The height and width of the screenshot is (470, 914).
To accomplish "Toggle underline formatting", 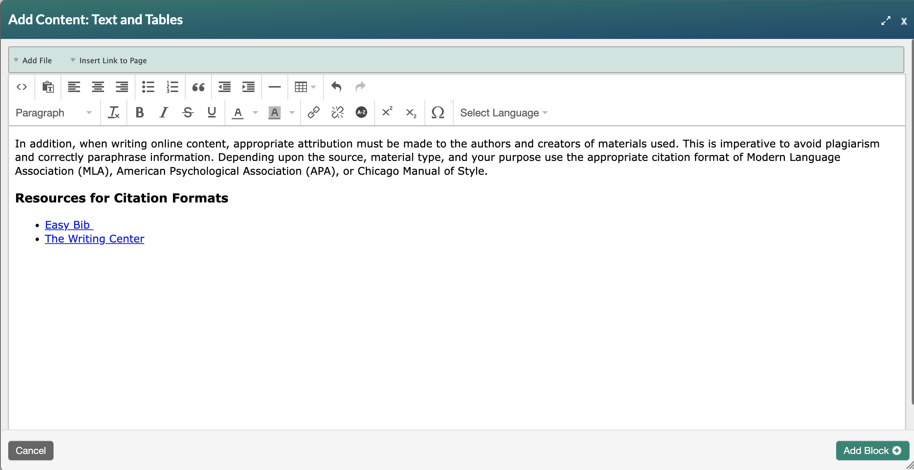I will pyautogui.click(x=212, y=113).
